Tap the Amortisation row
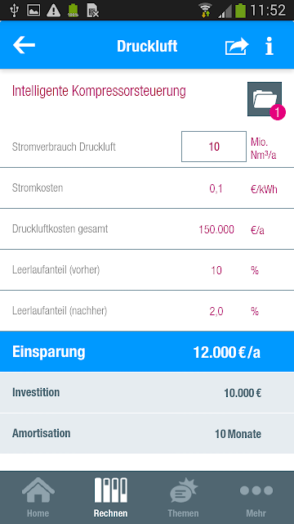Screen dimensions: 294x524 (147, 433)
